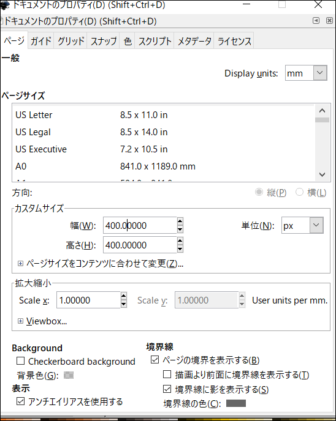Toggle ページの境界を表示する(B) checkbox

[155, 360]
